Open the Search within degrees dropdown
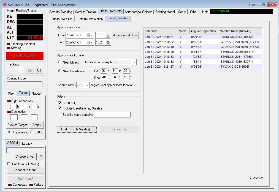 click(x=87, y=85)
